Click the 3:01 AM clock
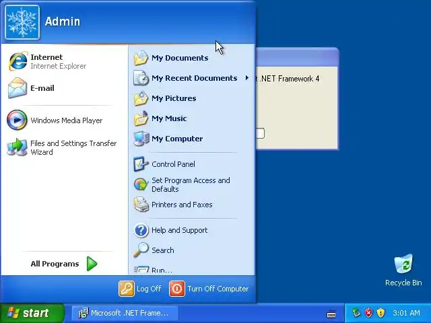The width and height of the screenshot is (431, 323). (x=406, y=313)
